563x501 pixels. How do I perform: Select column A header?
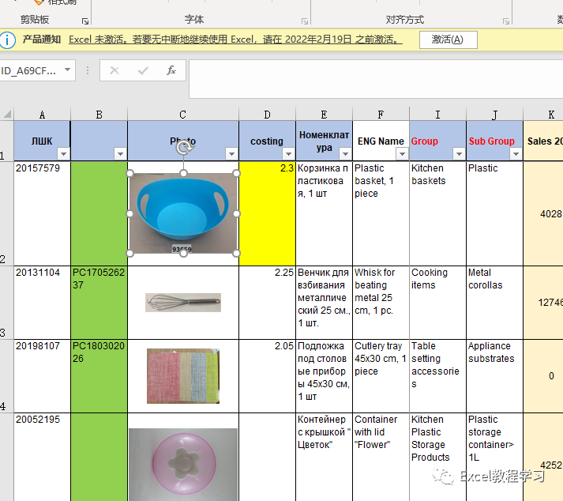[x=42, y=115]
